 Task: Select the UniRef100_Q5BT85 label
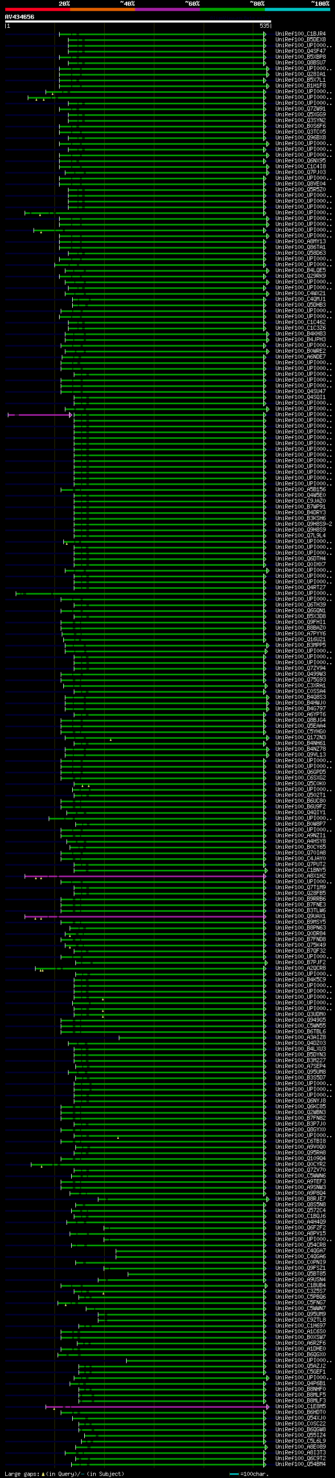tap(300, 1274)
